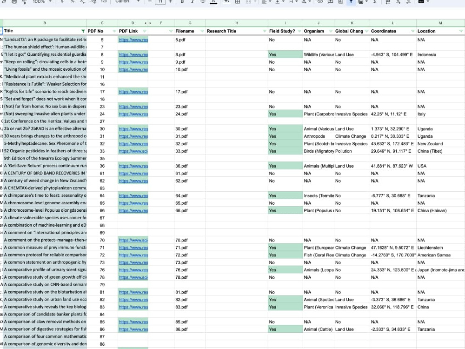The height and width of the screenshot is (349, 465).
Task: Select coordinates '42.25° N, 11.12° E'
Action: pos(393,114)
